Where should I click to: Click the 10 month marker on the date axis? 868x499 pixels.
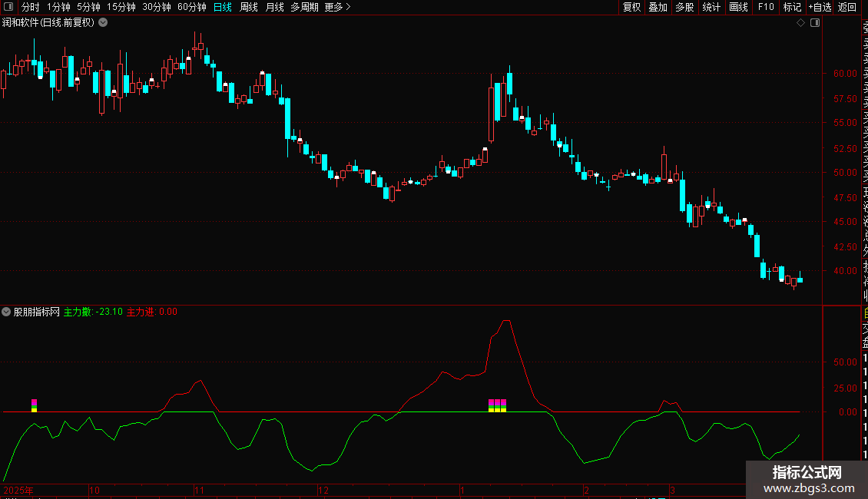[x=94, y=491]
